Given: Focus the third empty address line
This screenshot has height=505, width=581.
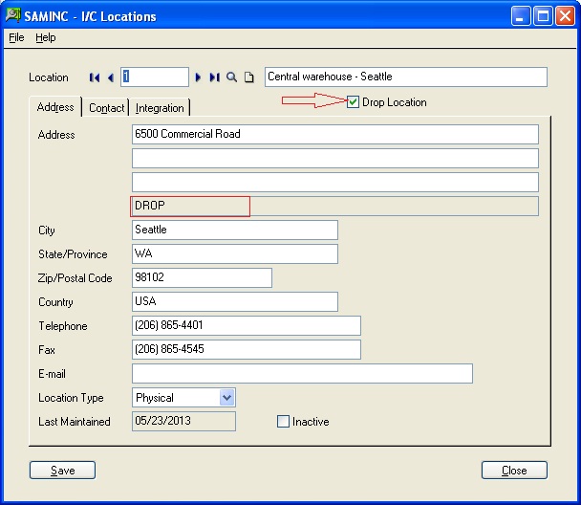Looking at the screenshot, I should point(335,182).
